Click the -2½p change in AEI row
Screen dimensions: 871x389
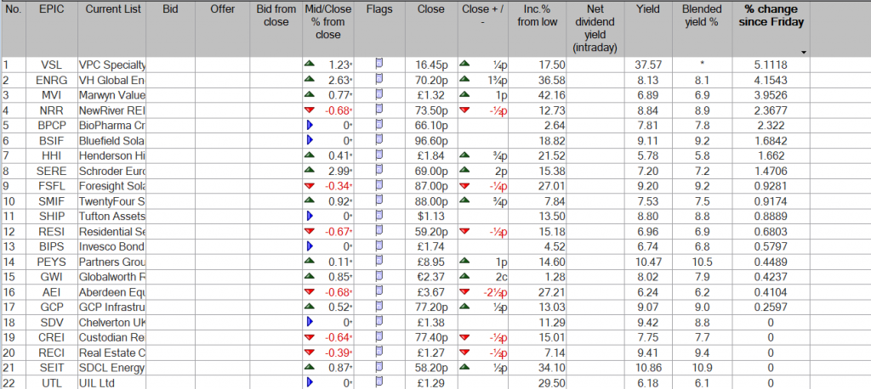[497, 292]
